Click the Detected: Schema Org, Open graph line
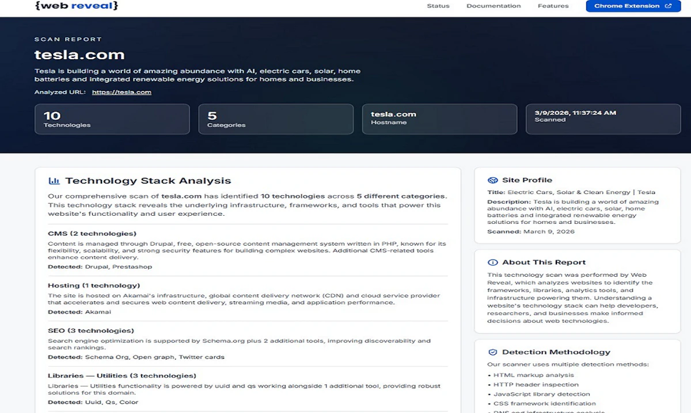 tap(136, 357)
